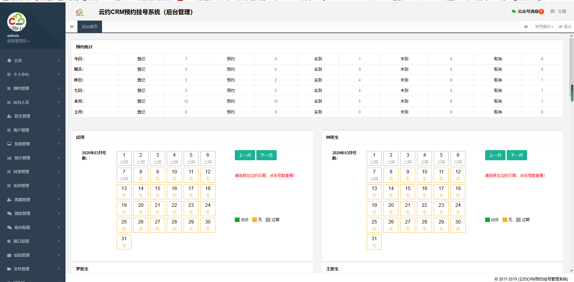The height and width of the screenshot is (282, 574).
Task: Click the folder icon beside 文件管理
Action: (x=9, y=269)
